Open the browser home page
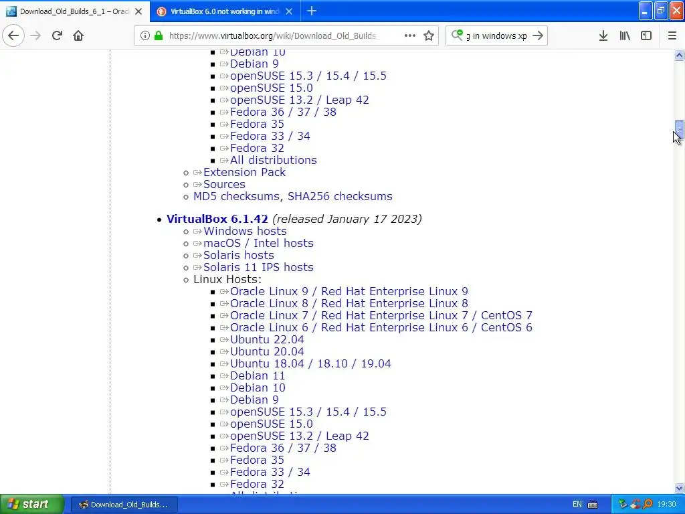The image size is (685, 514). click(78, 35)
